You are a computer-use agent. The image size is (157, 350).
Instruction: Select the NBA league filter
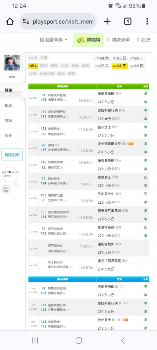tap(33, 66)
